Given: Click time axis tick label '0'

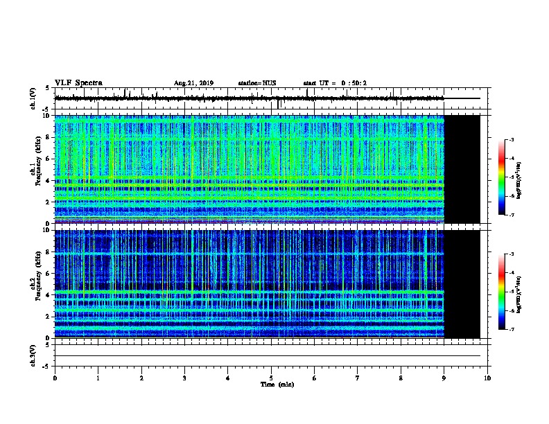Looking at the screenshot, I should click(x=55, y=378).
